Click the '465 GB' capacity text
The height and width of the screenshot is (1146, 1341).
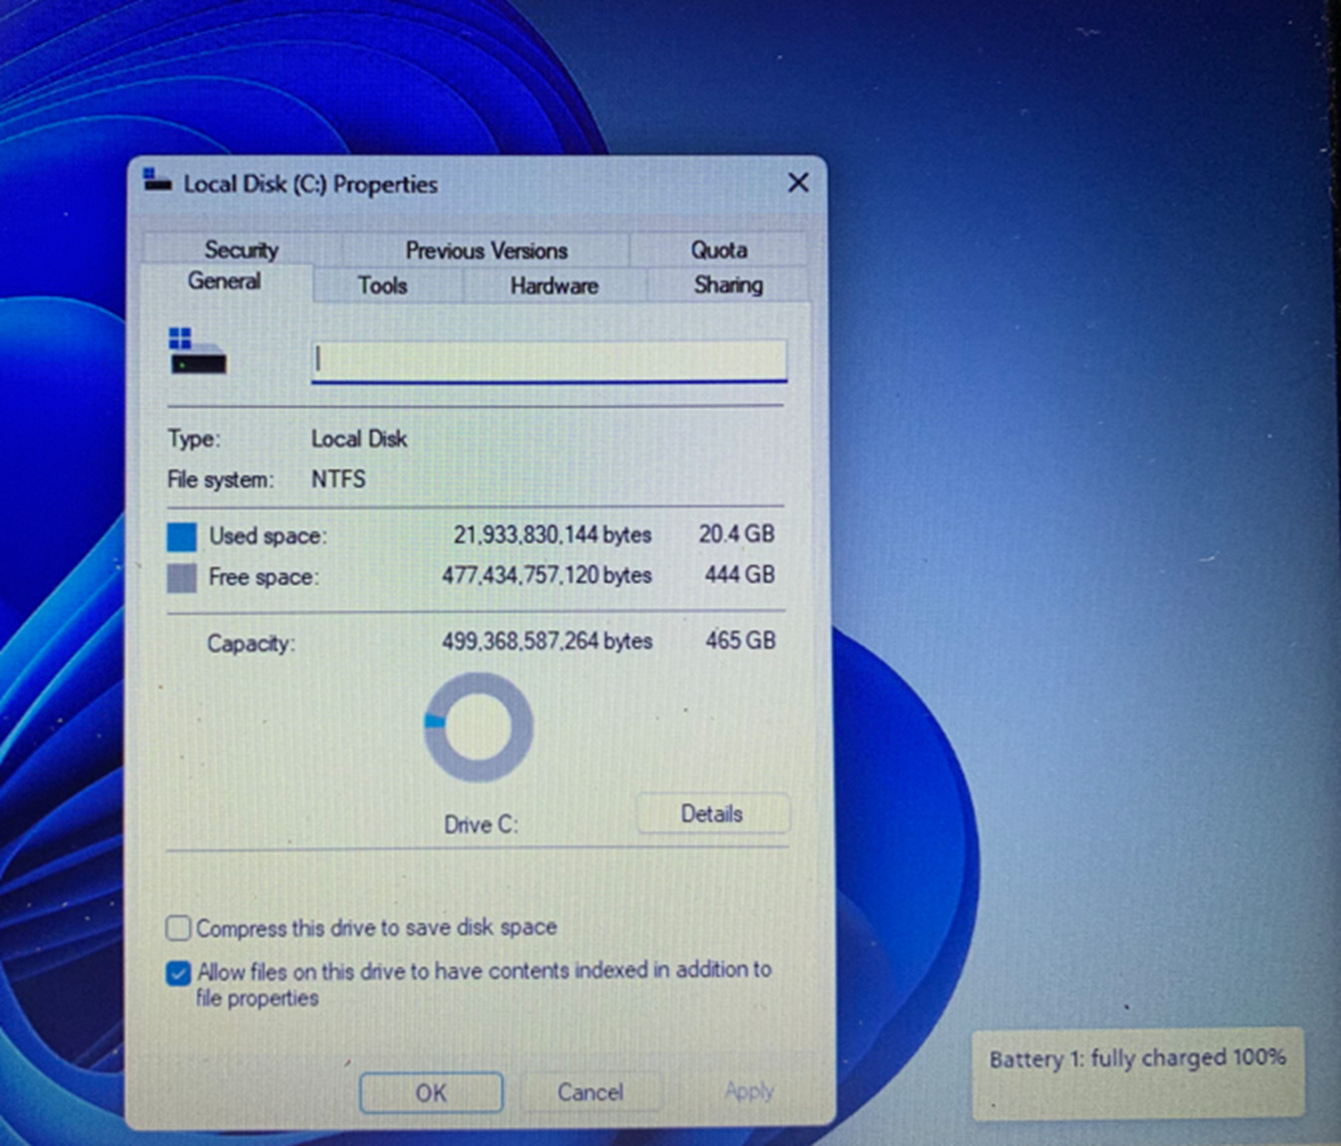[740, 641]
